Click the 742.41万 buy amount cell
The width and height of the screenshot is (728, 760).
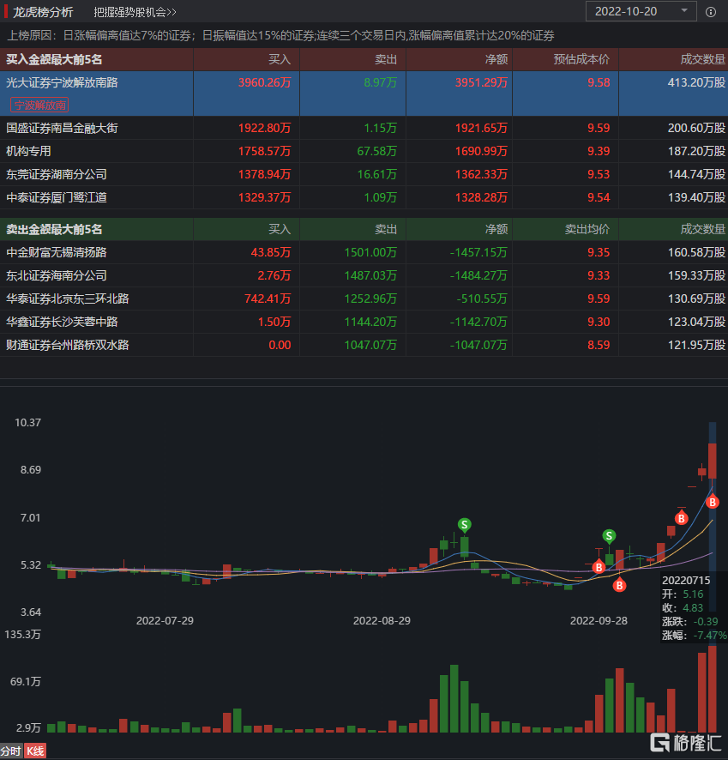(268, 299)
